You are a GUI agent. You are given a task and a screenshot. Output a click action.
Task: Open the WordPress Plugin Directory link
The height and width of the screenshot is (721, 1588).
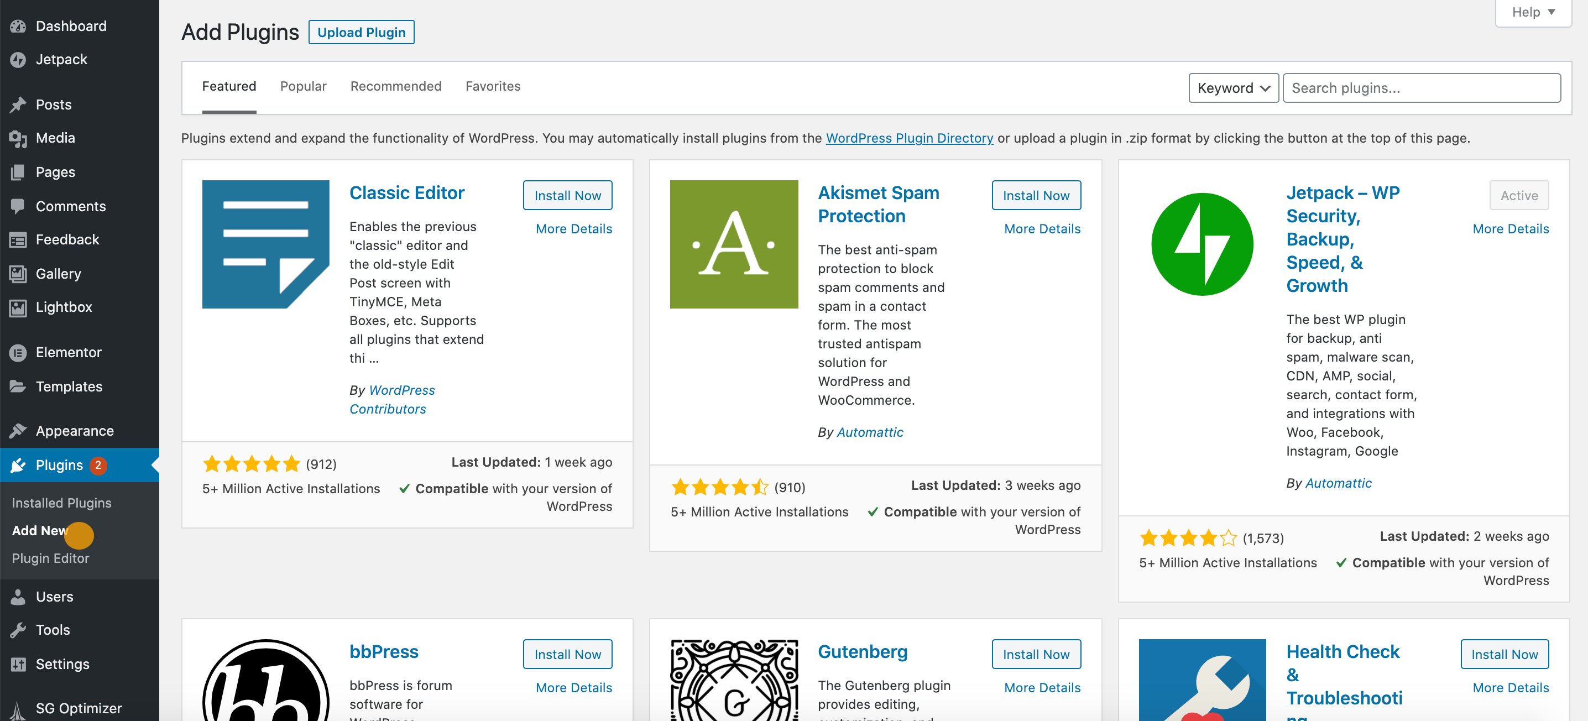click(909, 138)
